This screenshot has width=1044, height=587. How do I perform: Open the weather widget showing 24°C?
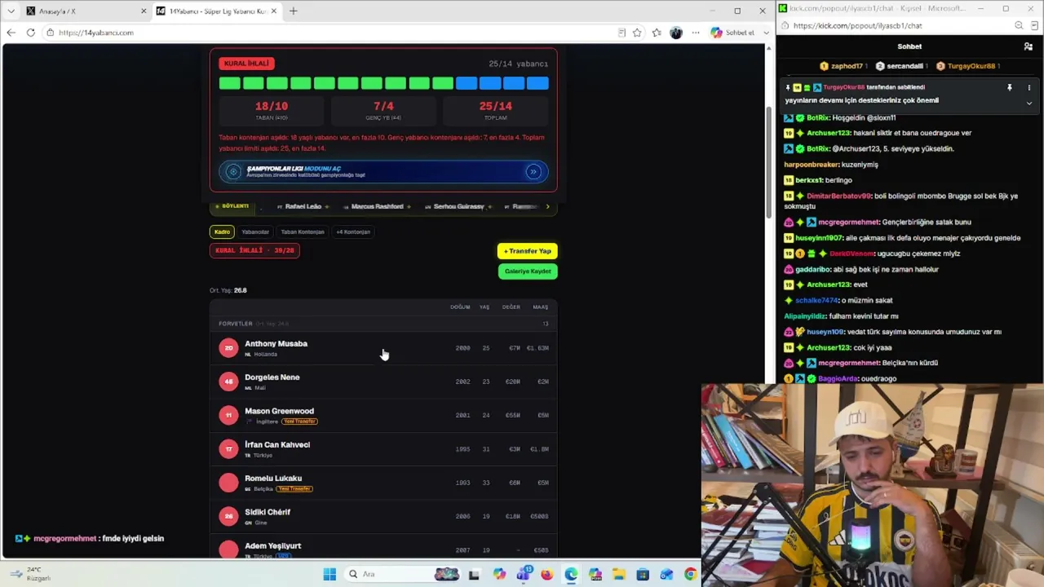(31, 574)
